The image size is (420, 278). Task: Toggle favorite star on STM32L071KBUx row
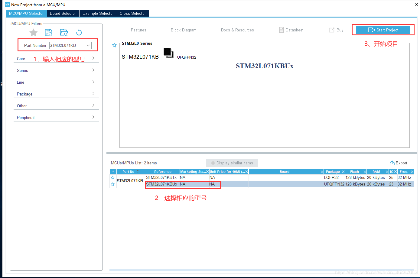click(113, 184)
